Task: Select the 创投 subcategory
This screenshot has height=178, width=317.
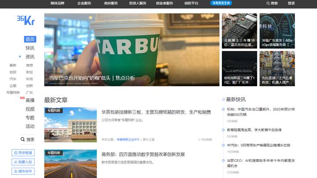Action: pos(13,72)
